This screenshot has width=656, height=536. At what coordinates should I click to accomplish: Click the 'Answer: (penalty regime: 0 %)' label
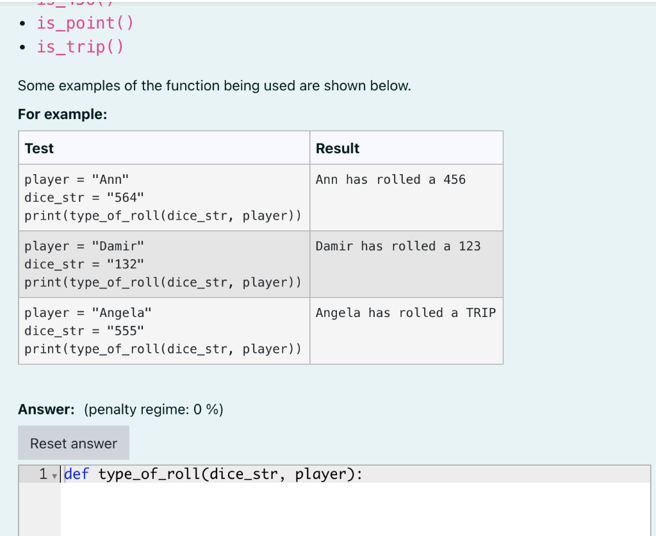click(120, 409)
